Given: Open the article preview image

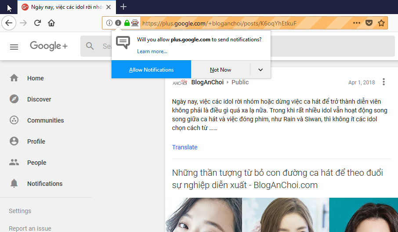Looking at the screenshot, I should (282, 215).
